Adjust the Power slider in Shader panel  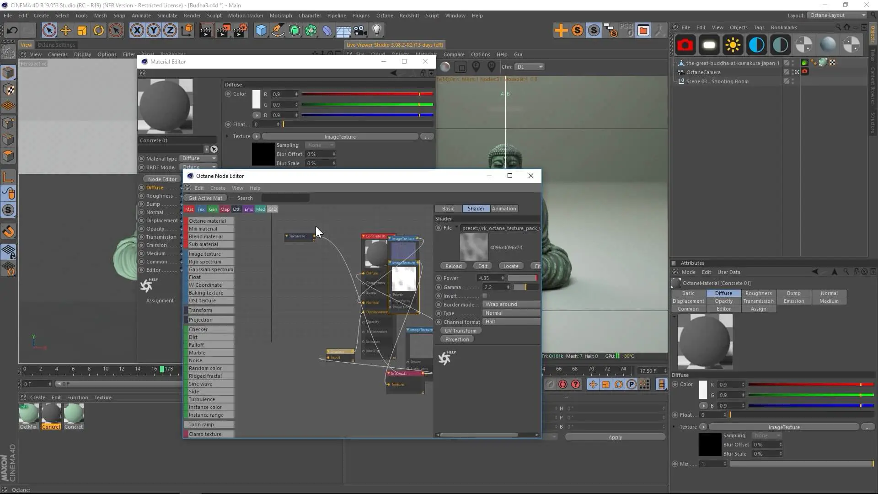pos(523,278)
